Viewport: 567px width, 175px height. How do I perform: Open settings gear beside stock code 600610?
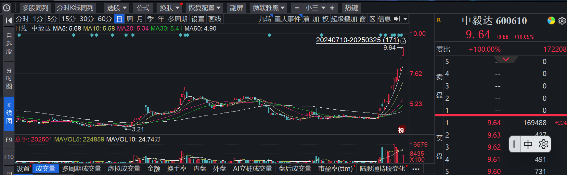click(562, 21)
